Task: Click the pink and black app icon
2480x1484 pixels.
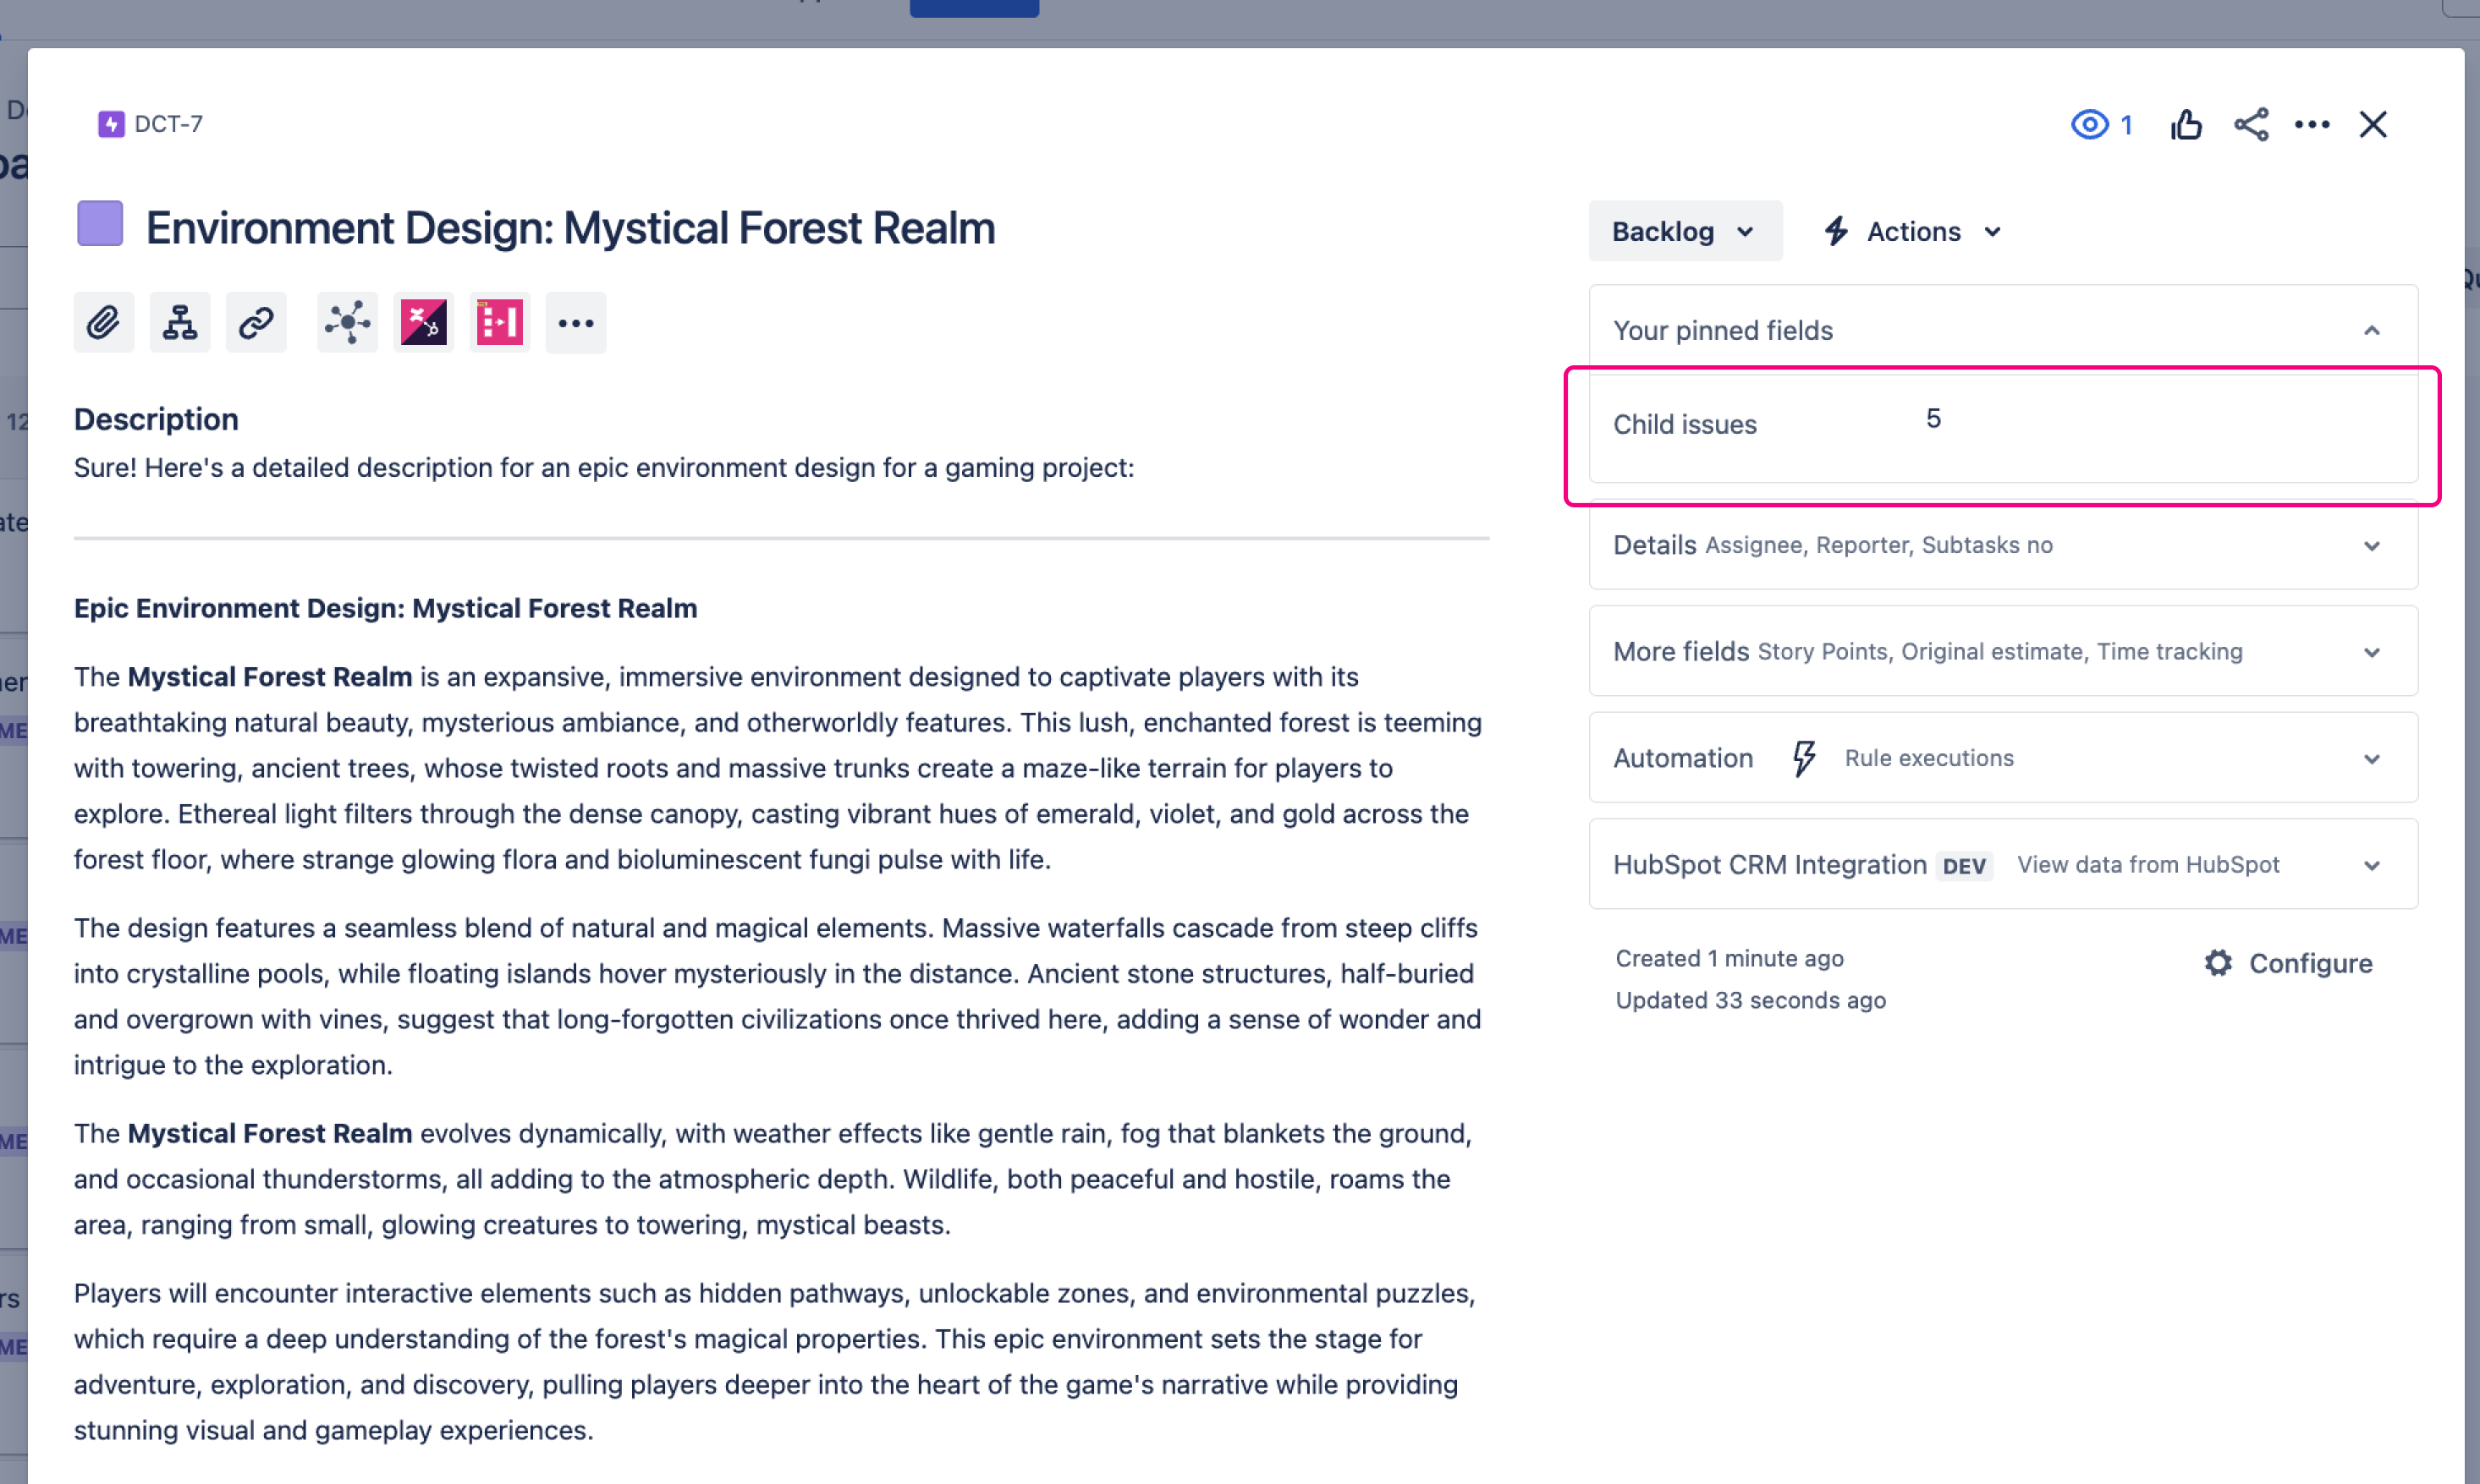Action: pos(423,322)
